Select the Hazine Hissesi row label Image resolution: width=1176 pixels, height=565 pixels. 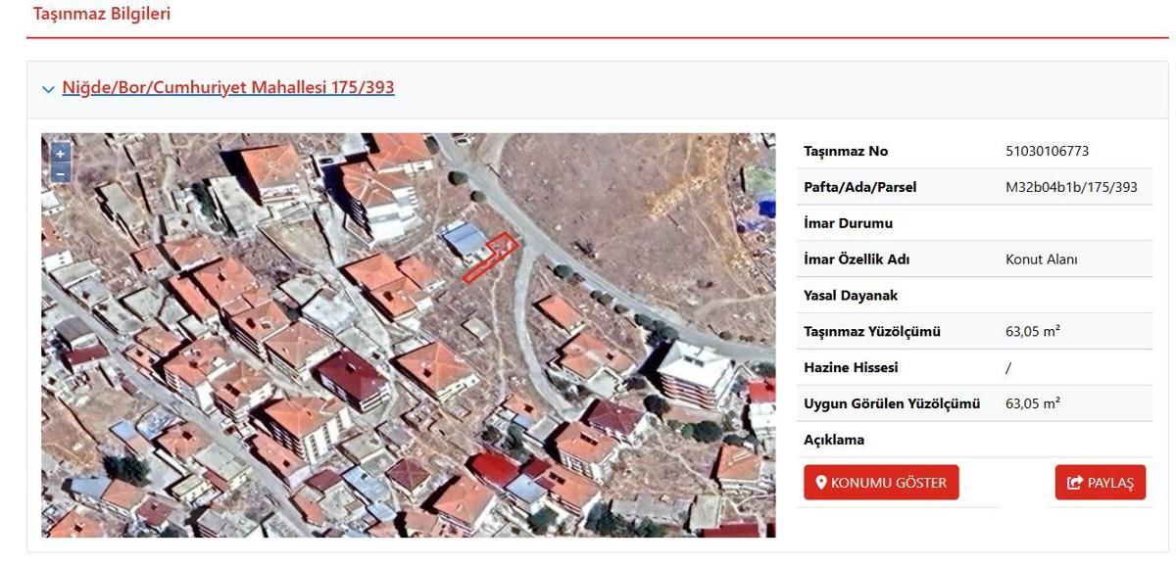click(851, 367)
